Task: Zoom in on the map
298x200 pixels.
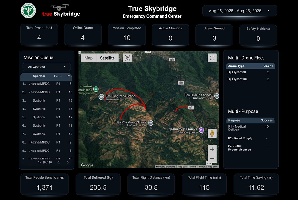Action: click(212, 149)
